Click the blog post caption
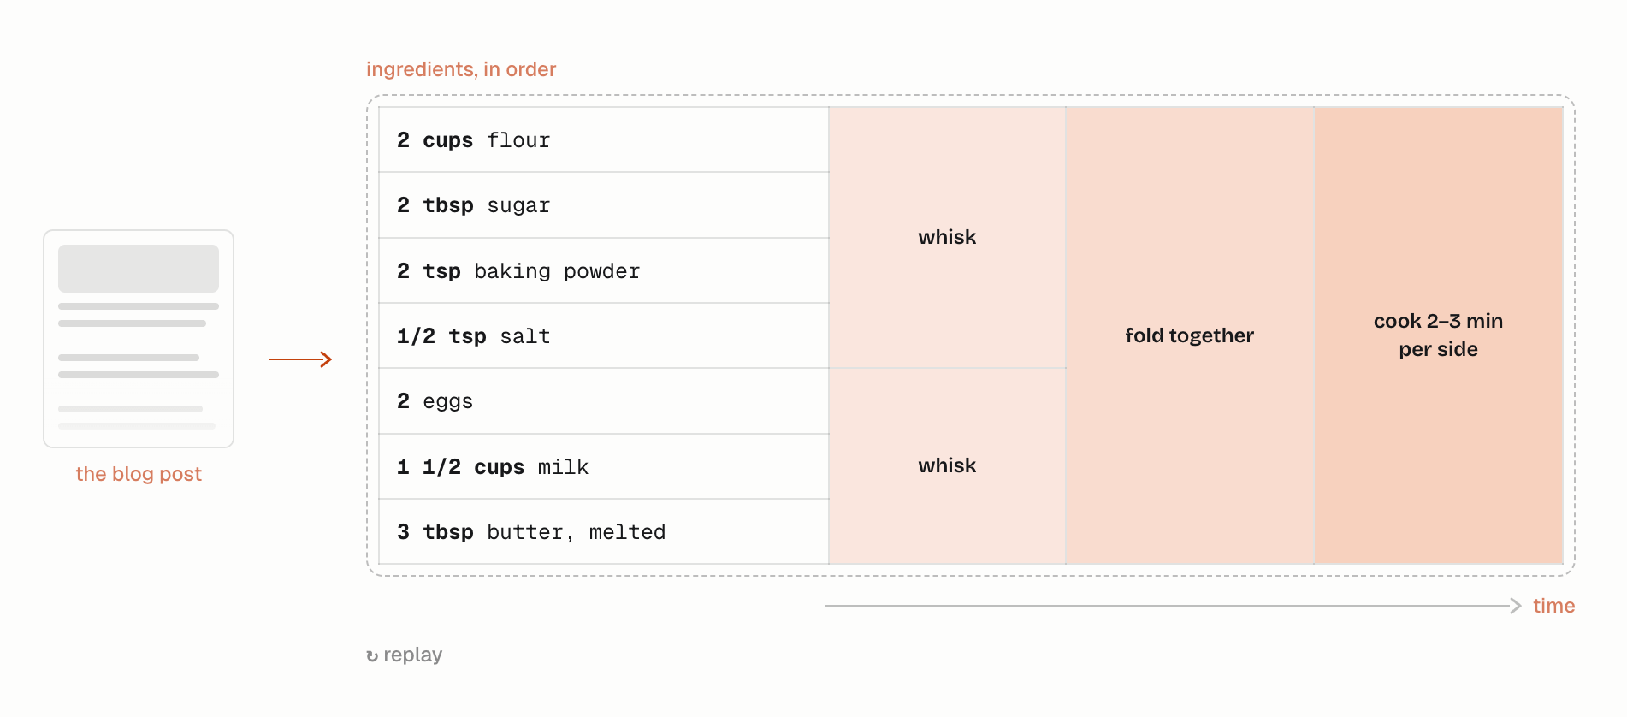This screenshot has height=717, width=1627. coord(139,474)
